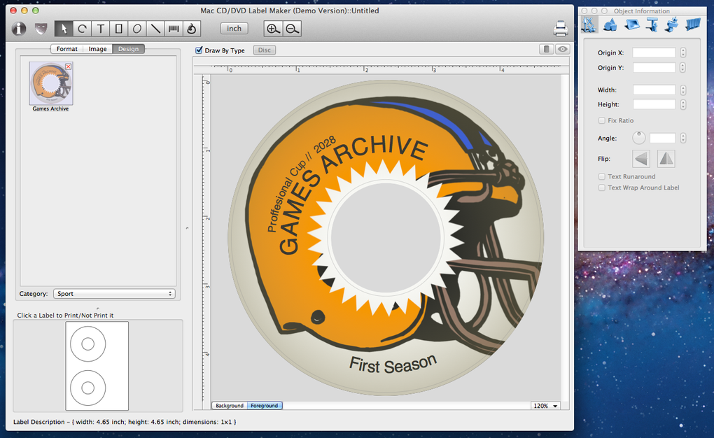Click the printer icon
Screen dimensions: 714x438
(x=561, y=29)
